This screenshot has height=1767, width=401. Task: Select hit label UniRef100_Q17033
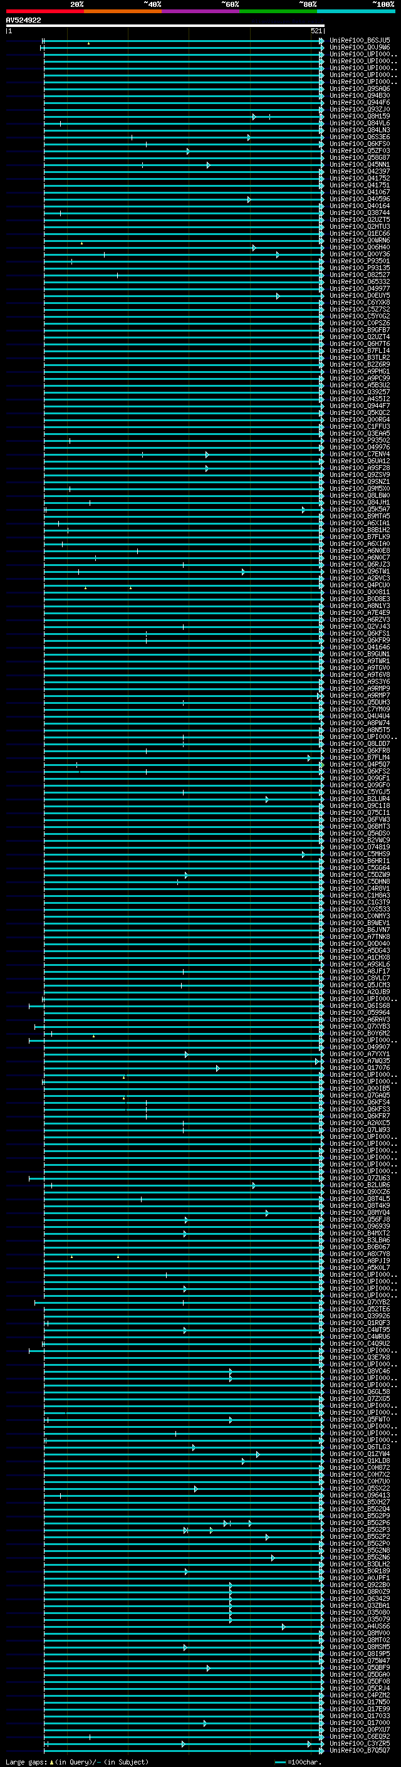coord(359,1716)
